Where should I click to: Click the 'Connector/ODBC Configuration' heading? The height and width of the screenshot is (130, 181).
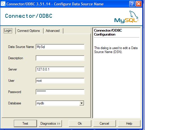point(108,32)
